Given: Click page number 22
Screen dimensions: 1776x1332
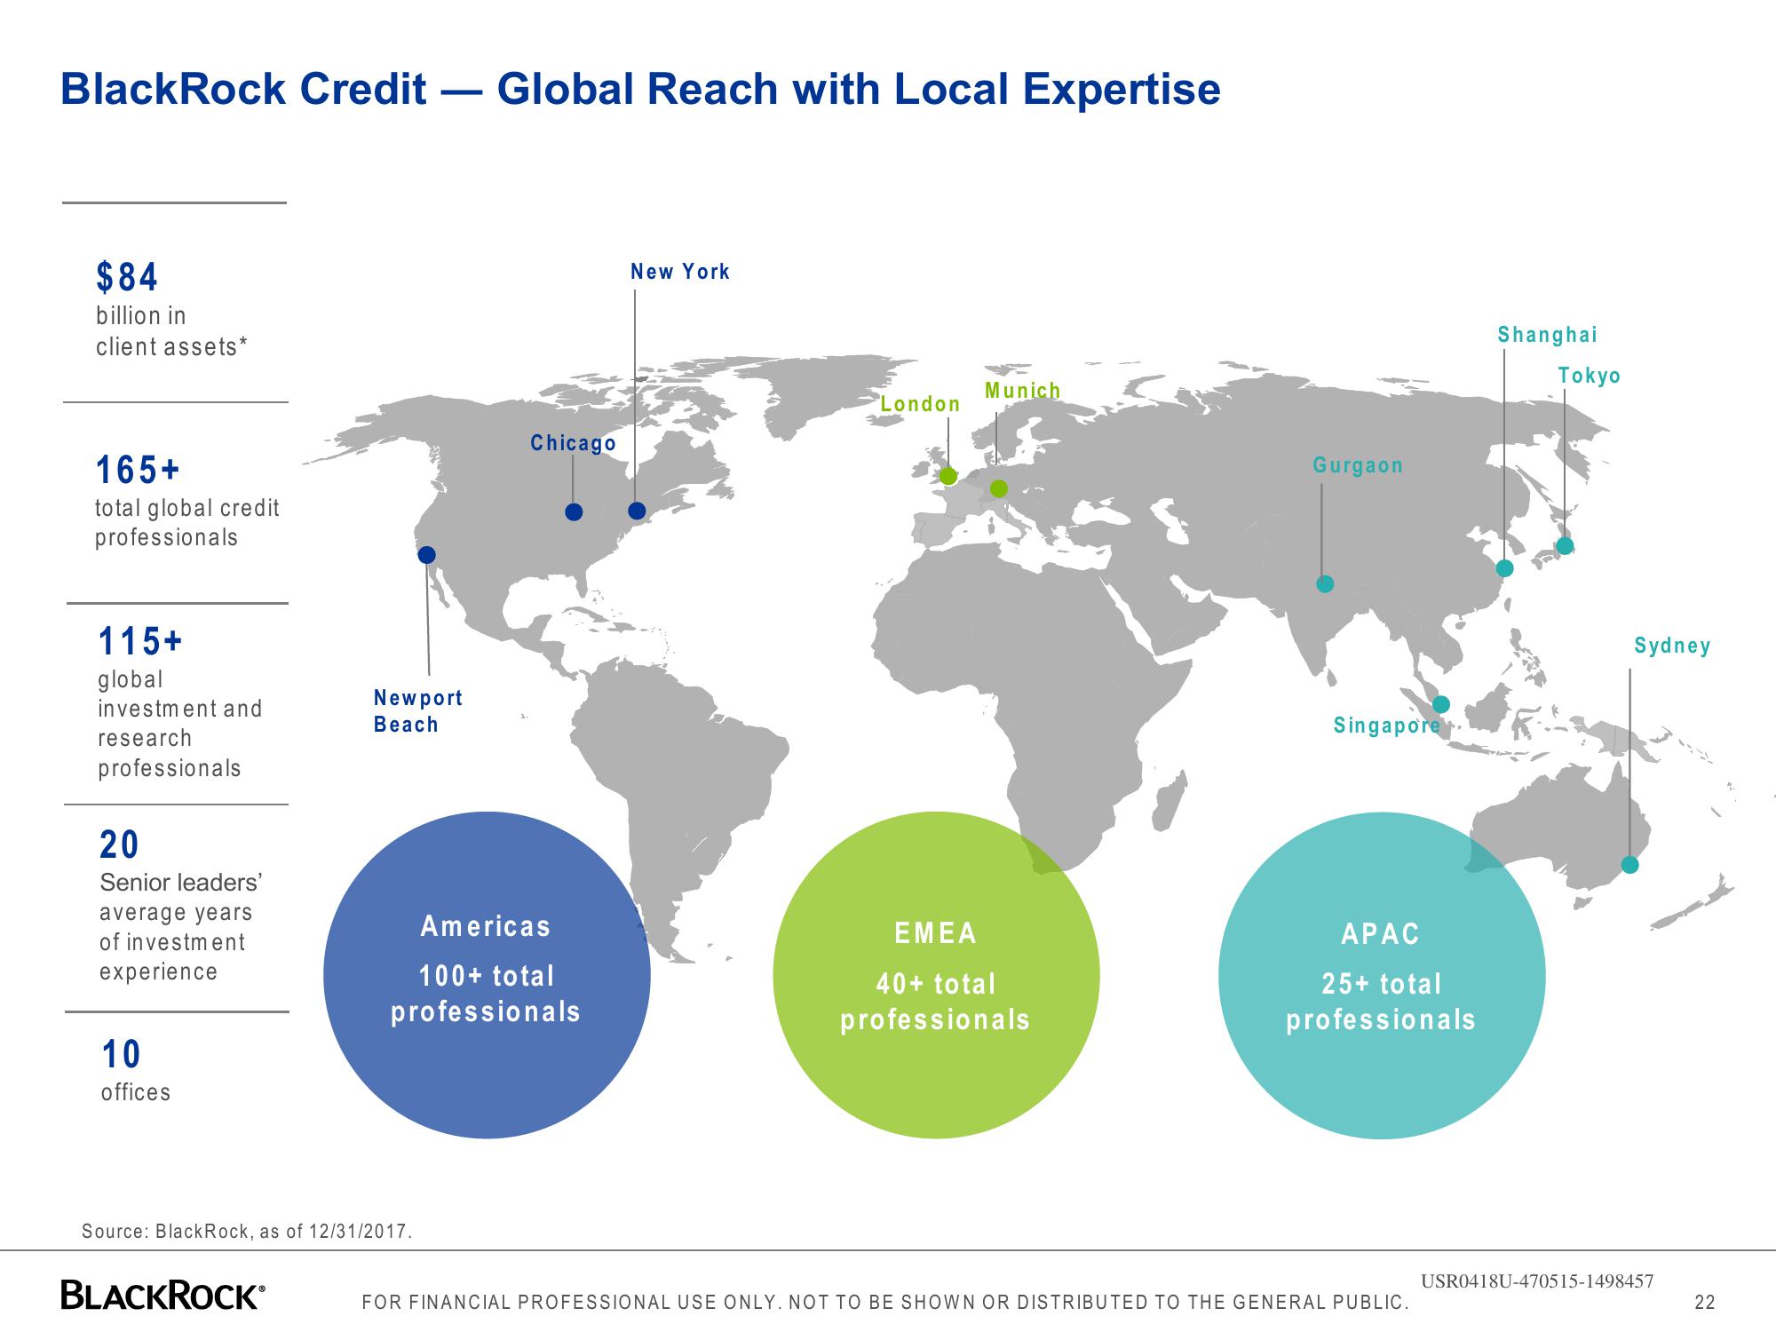Looking at the screenshot, I should click(x=1705, y=1303).
